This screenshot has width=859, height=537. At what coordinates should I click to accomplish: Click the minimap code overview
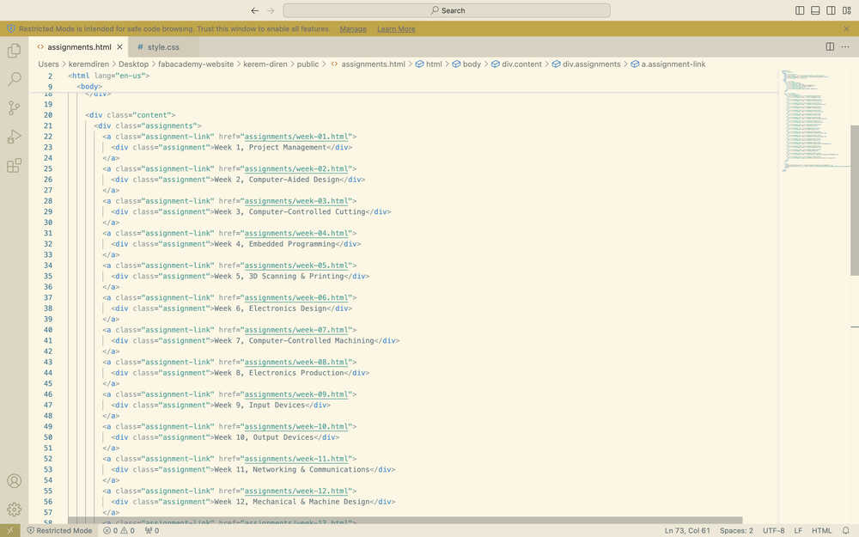(x=813, y=120)
